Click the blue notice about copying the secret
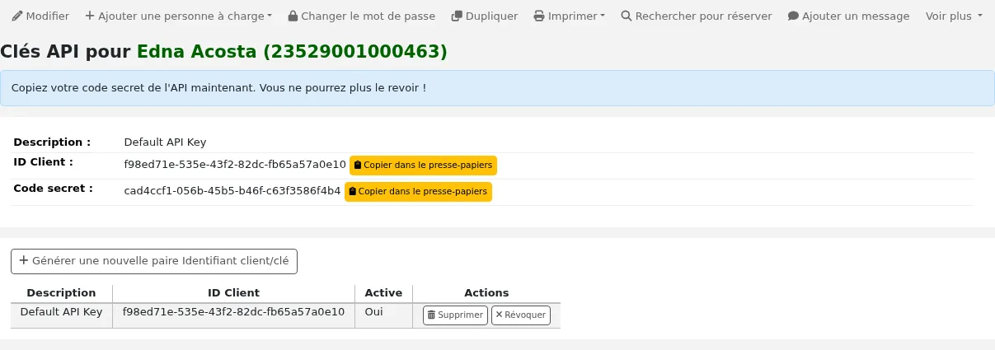This screenshot has width=995, height=350. point(497,87)
